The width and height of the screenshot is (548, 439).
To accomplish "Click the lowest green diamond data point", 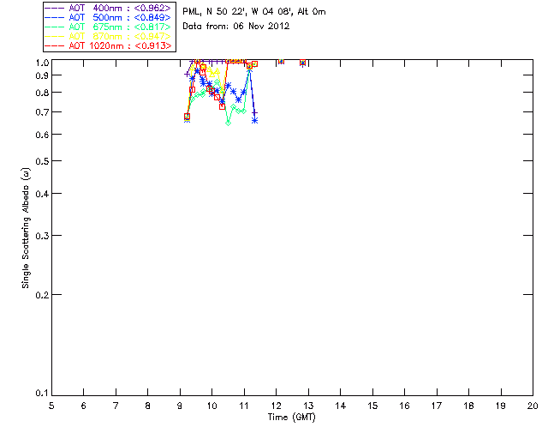I will 229,123.
